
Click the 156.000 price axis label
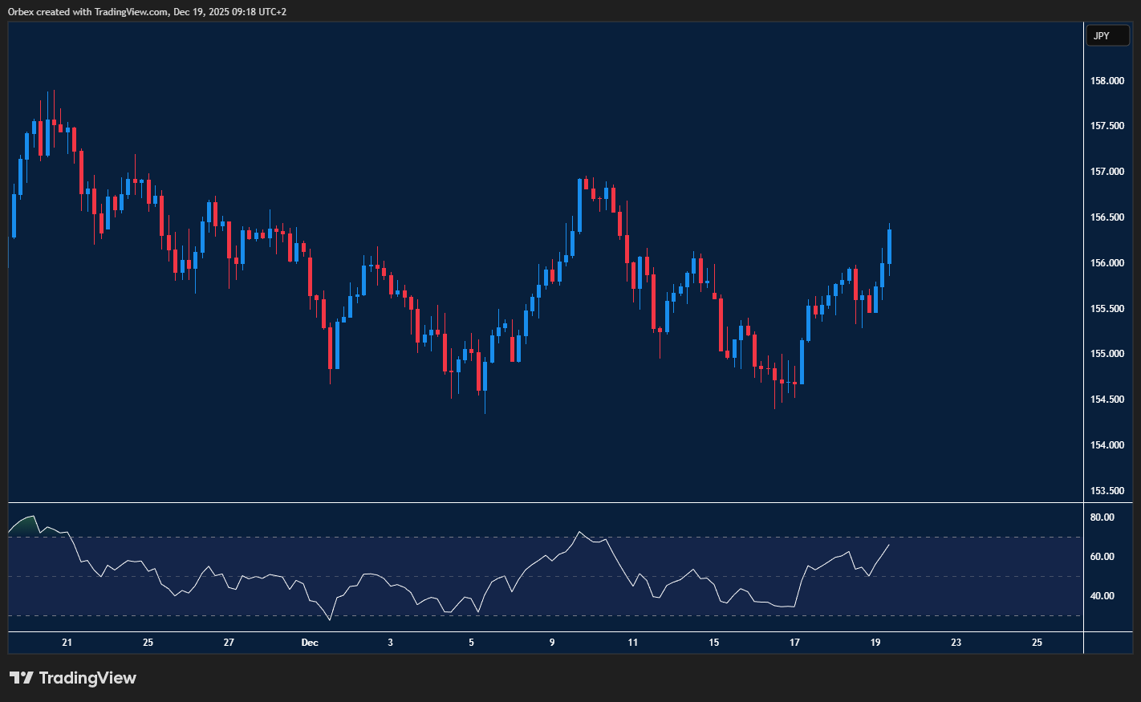pyautogui.click(x=1106, y=263)
